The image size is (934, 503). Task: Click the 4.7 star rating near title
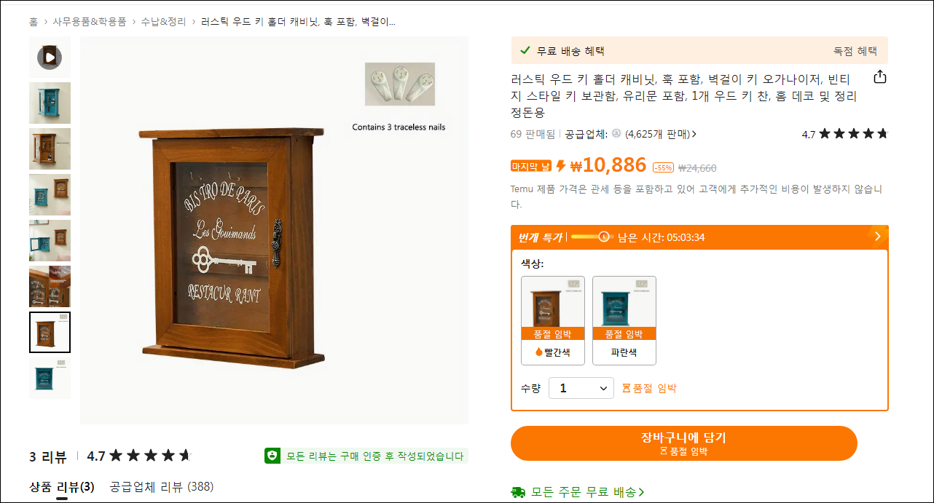(845, 134)
